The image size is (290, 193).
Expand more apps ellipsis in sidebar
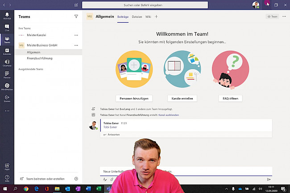point(7,111)
